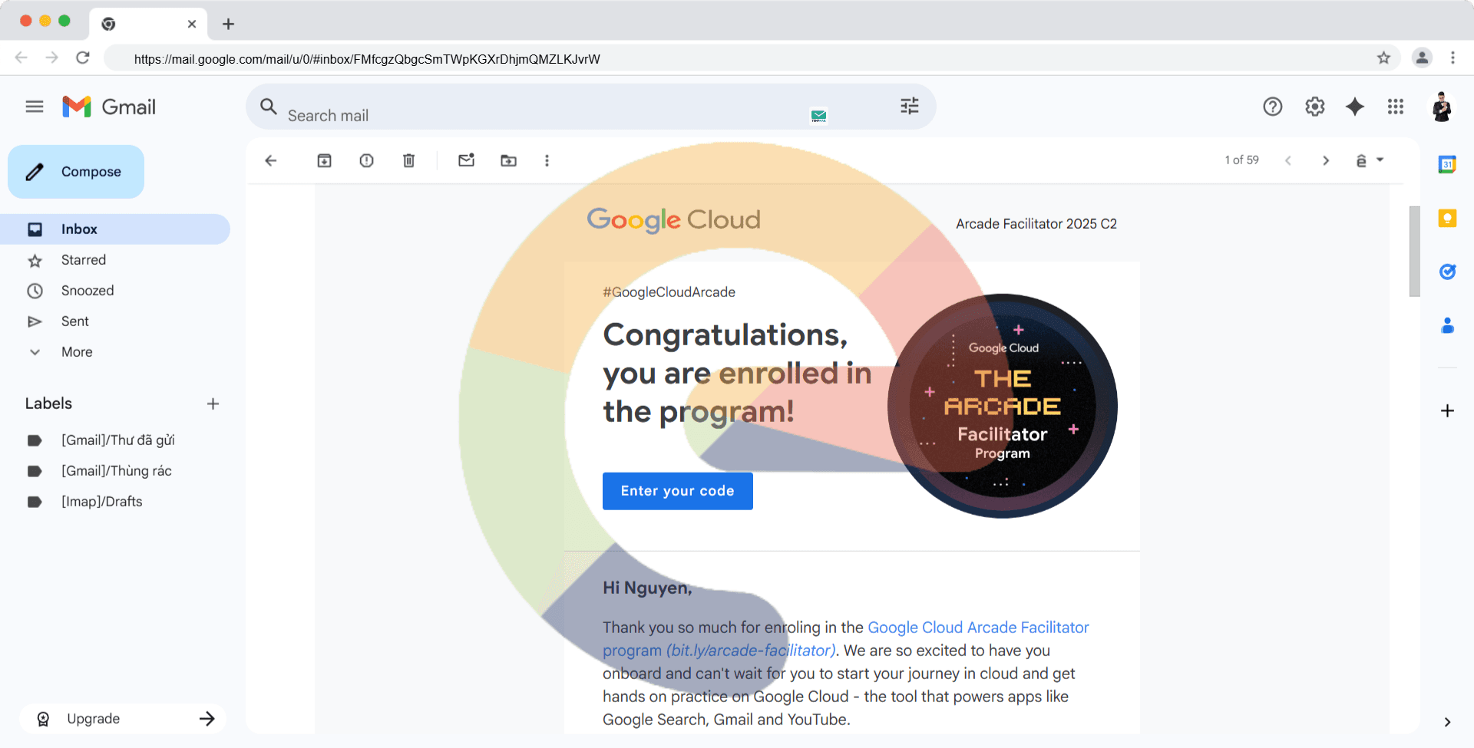Open more actions three-dot menu

(x=547, y=160)
